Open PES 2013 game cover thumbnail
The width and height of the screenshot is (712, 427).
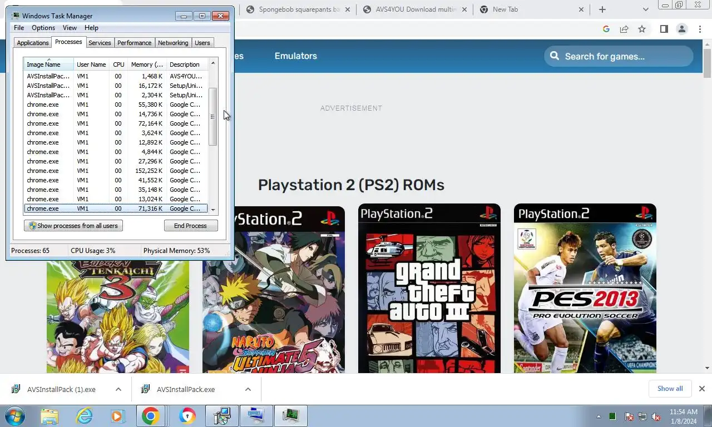click(x=585, y=288)
